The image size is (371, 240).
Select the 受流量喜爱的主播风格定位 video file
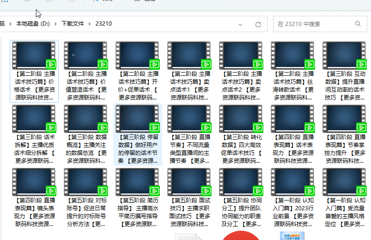[x=345, y=198]
